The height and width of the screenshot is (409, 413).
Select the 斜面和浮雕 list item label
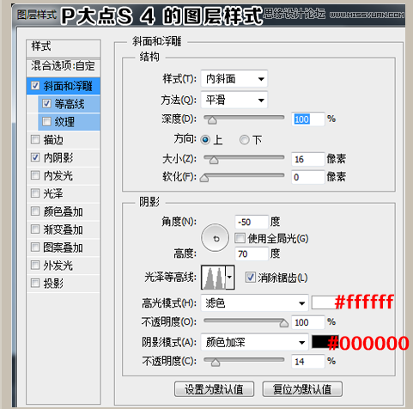68,86
